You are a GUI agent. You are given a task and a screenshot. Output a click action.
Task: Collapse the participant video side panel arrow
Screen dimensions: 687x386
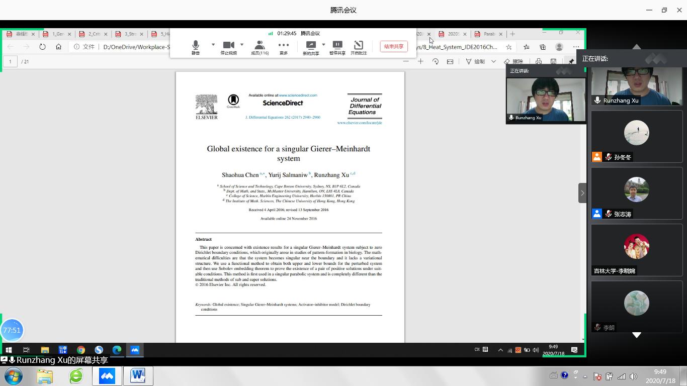point(582,193)
